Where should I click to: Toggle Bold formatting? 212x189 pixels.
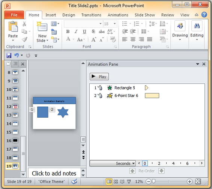tap(68, 32)
